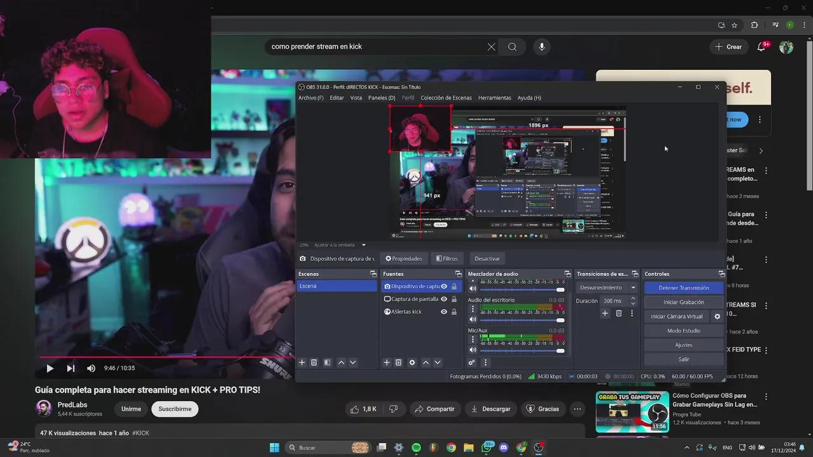The image size is (813, 457).
Task: Pop out the Controles dock
Action: pos(722,274)
